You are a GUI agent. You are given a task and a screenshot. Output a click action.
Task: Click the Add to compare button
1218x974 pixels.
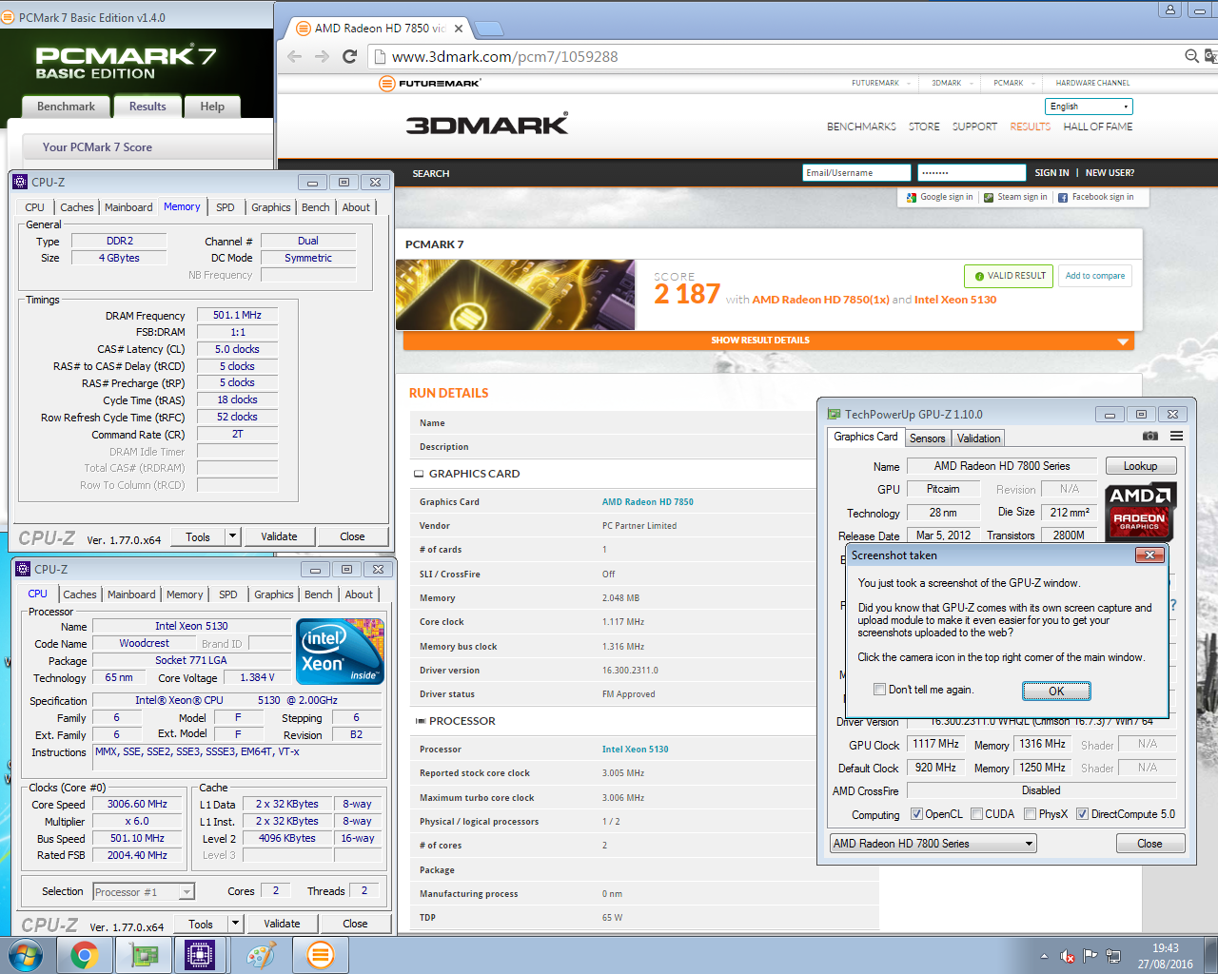(x=1095, y=276)
